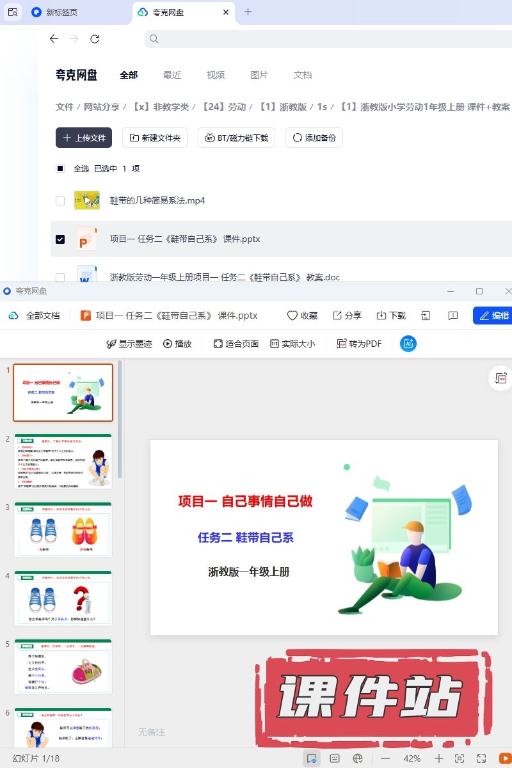Check the 鞋带的几种简易系法.mp4 checkbox
Viewport: 512px width, 768px height.
pyautogui.click(x=60, y=201)
